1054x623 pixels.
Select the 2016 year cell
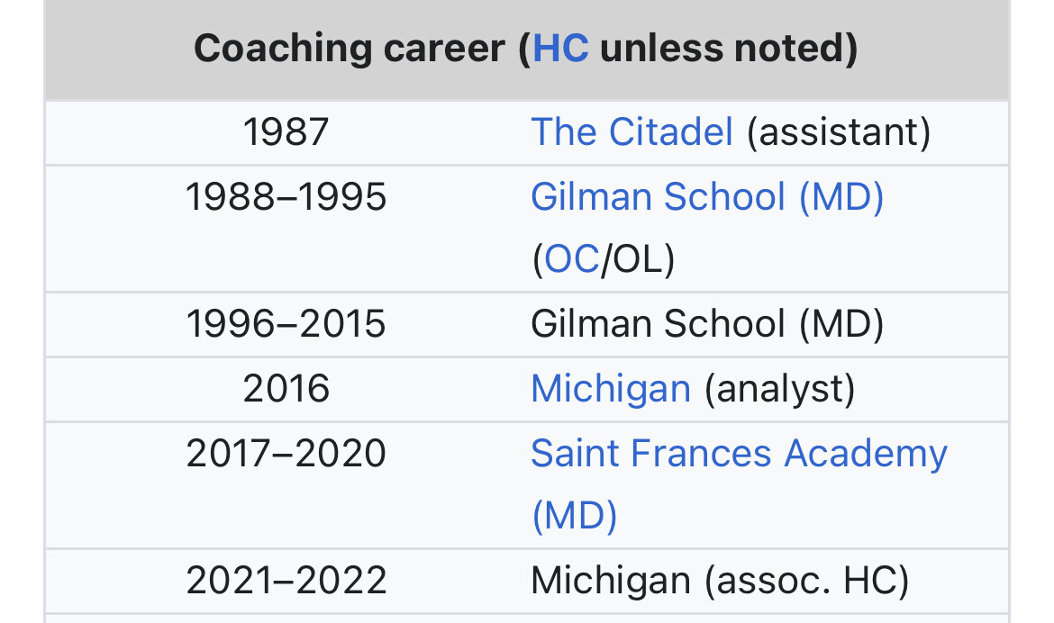click(x=286, y=389)
